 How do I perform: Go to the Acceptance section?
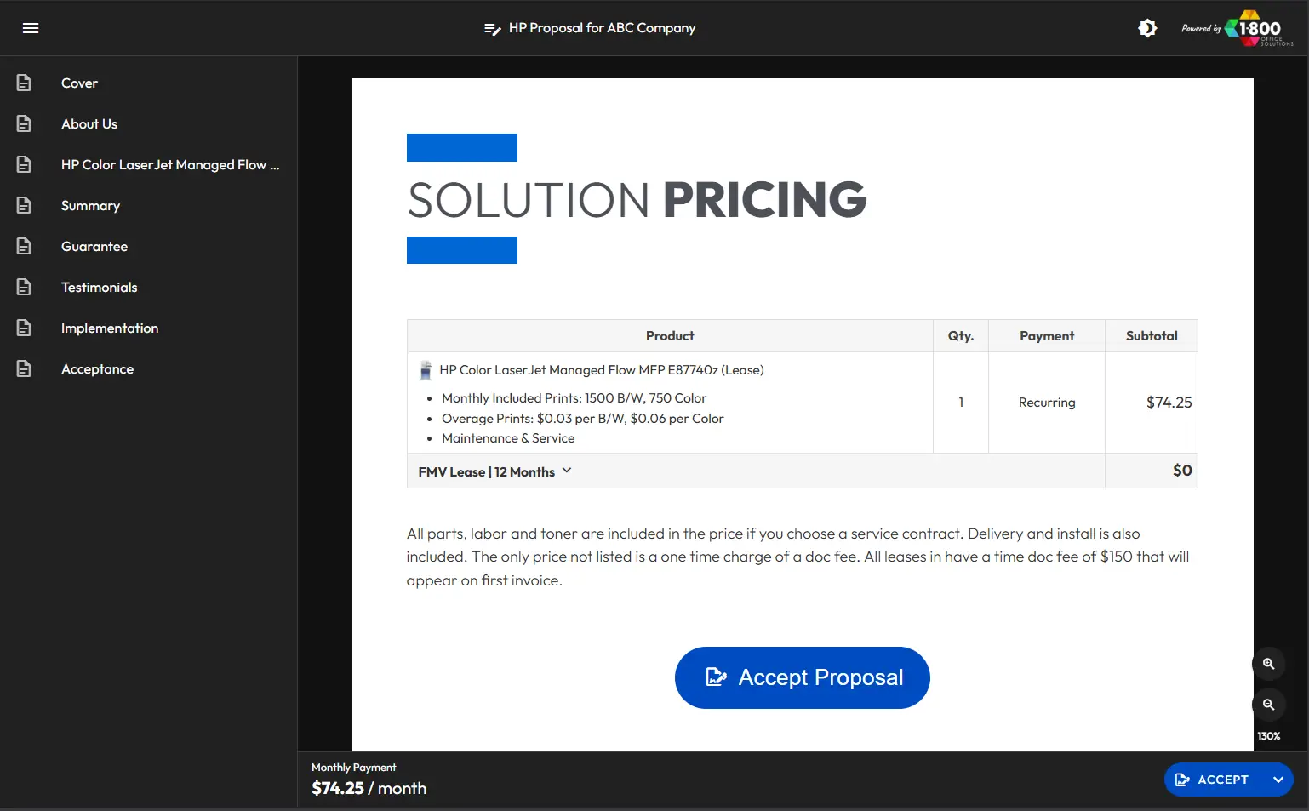(97, 368)
